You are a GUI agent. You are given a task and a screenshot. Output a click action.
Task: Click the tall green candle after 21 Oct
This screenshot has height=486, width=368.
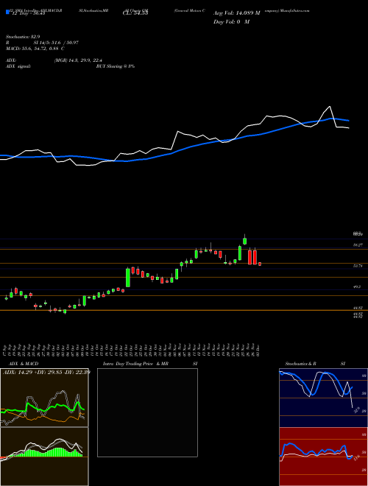coord(127,277)
